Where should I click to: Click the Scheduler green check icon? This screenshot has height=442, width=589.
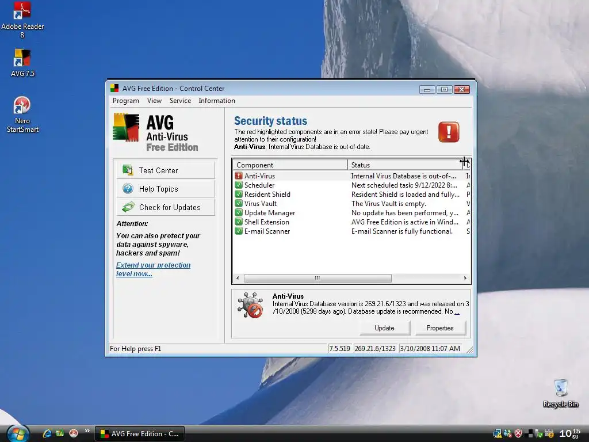(x=239, y=185)
